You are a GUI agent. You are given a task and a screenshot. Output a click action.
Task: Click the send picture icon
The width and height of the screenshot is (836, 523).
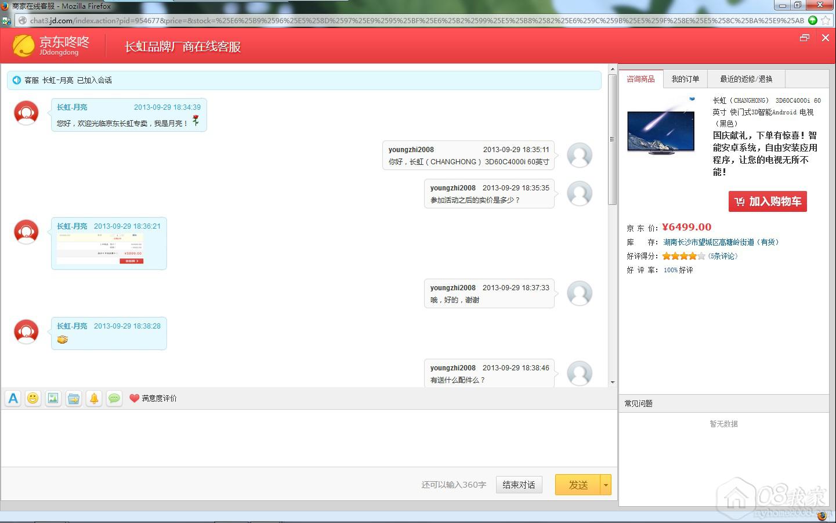click(53, 398)
